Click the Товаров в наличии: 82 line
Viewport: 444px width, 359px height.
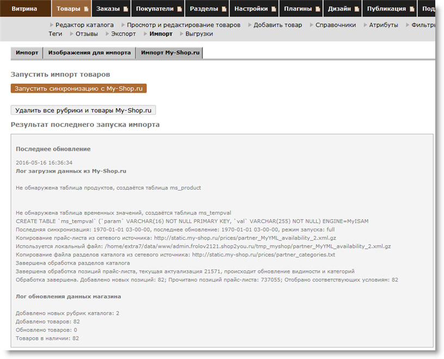tap(47, 338)
